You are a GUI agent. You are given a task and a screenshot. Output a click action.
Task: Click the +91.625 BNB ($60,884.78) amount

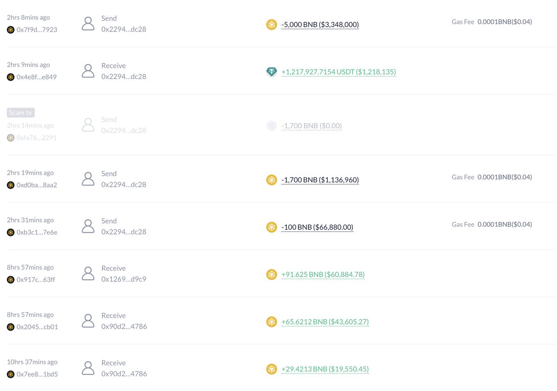click(323, 274)
